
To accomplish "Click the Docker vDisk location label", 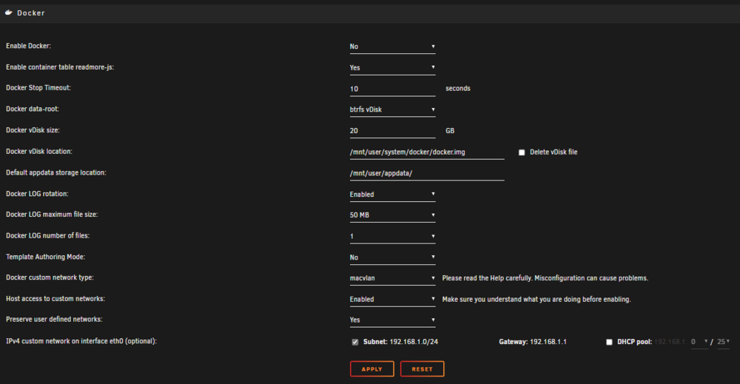I will 39,152.
